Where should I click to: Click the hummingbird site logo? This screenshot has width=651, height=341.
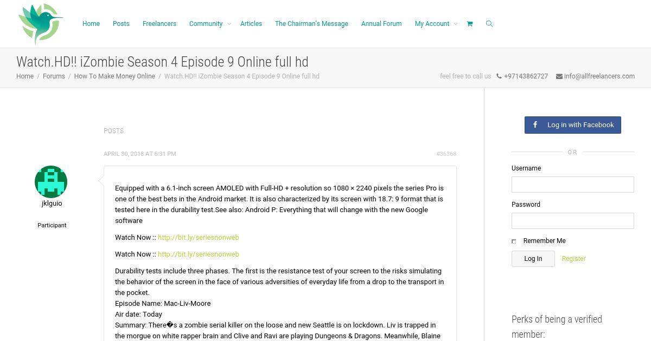click(x=41, y=24)
